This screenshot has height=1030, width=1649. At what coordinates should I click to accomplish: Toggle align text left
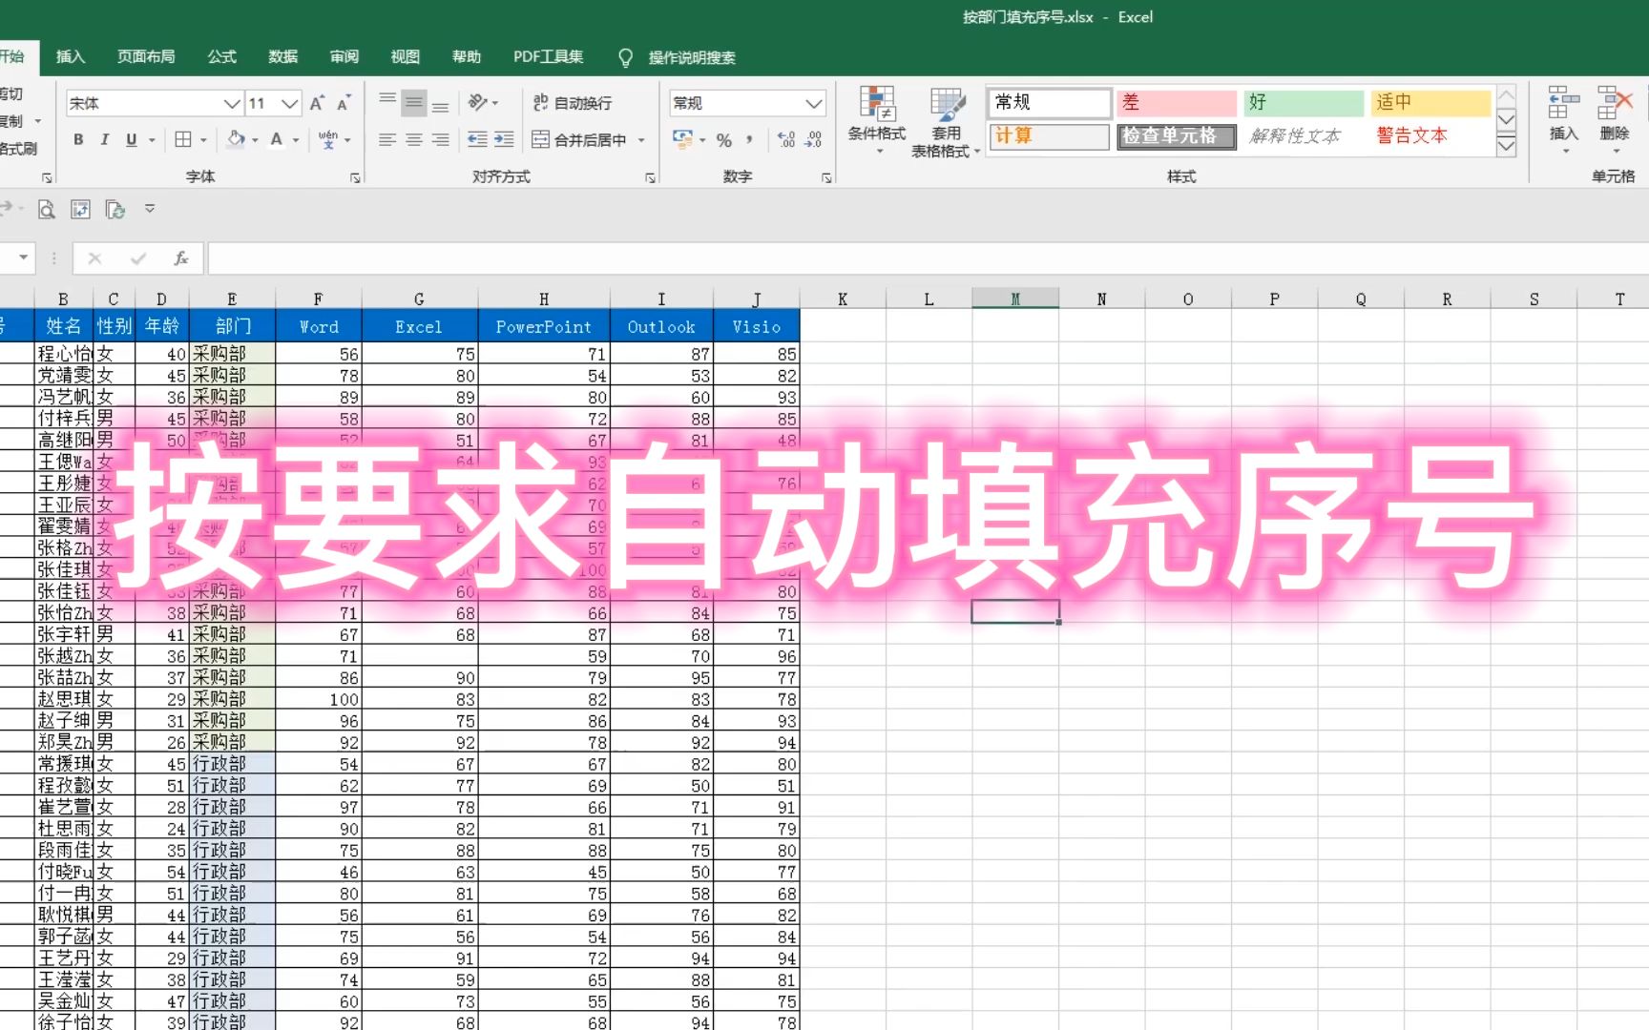click(x=386, y=139)
